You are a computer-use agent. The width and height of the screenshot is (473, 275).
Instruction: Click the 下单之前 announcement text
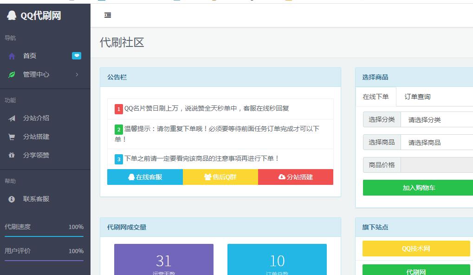click(x=201, y=158)
